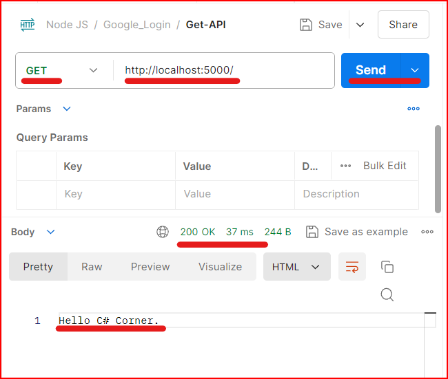Open the GET method dropdown
The image size is (448, 379).
[x=62, y=70]
